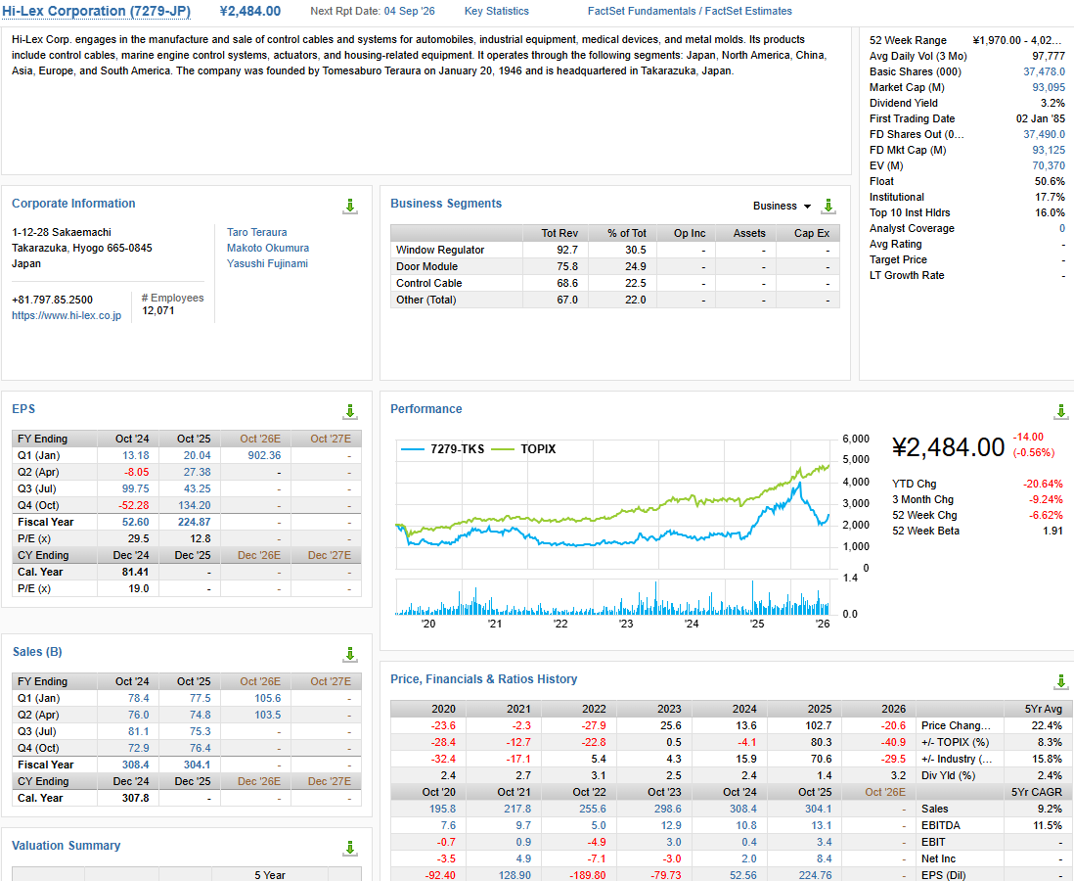The image size is (1074, 881).
Task: Click EBITDA value 12.9 for Oct '23
Action: [671, 825]
